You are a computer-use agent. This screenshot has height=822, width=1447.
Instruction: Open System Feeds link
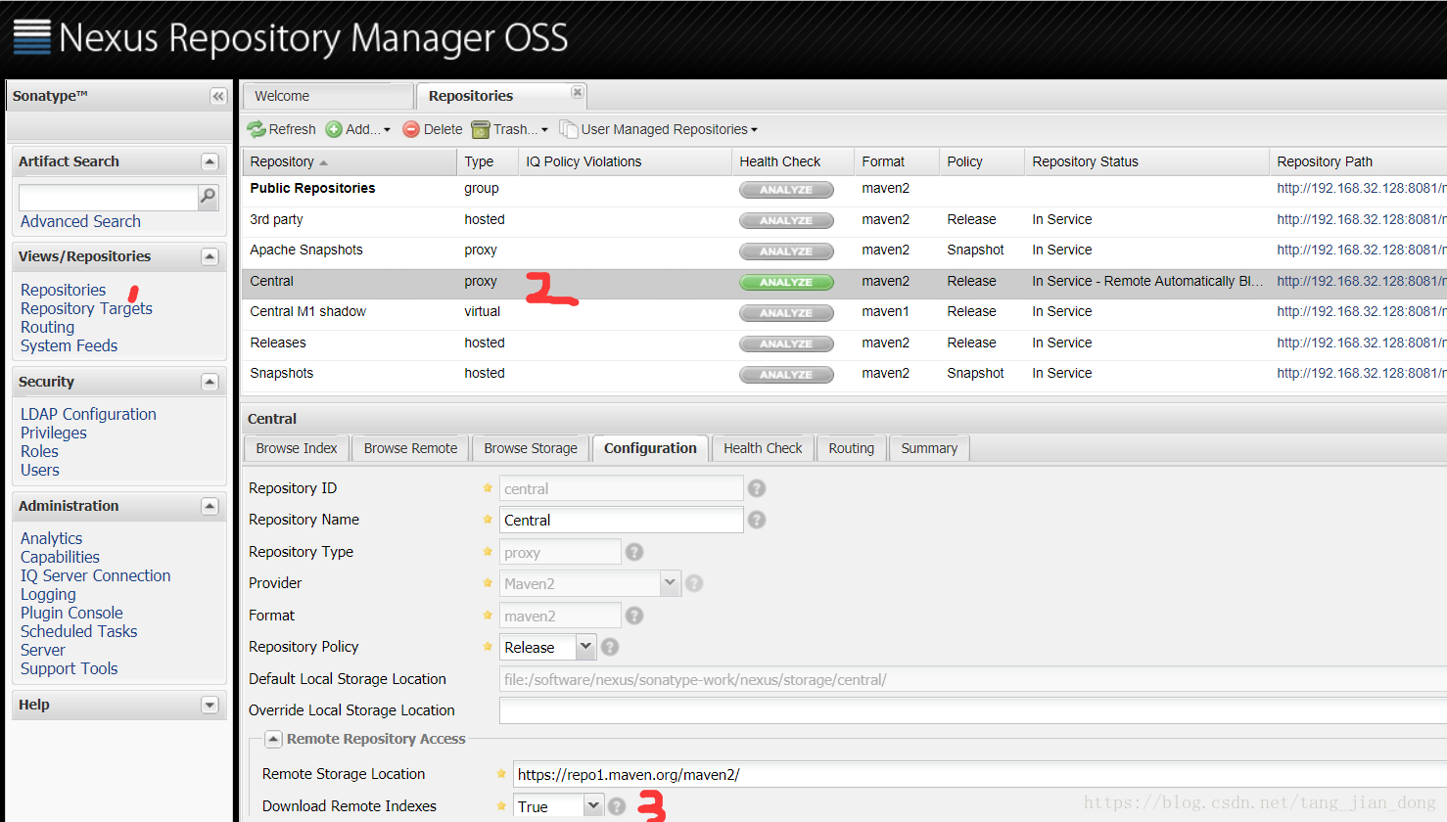pos(69,345)
